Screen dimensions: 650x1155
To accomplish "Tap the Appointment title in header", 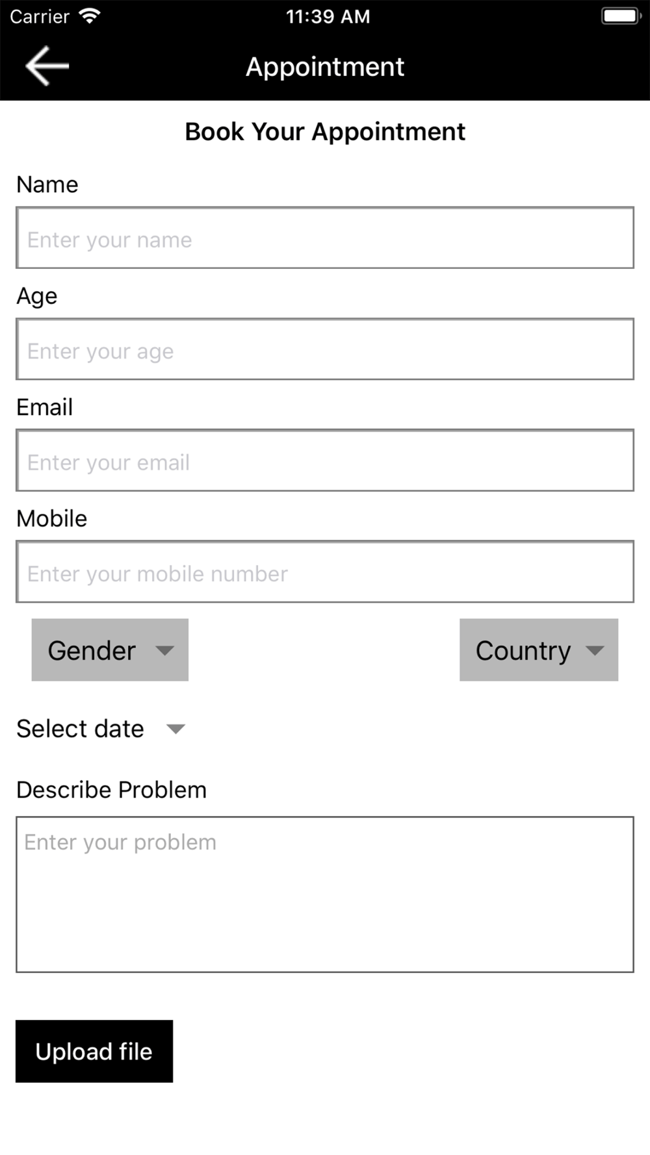I will point(325,66).
